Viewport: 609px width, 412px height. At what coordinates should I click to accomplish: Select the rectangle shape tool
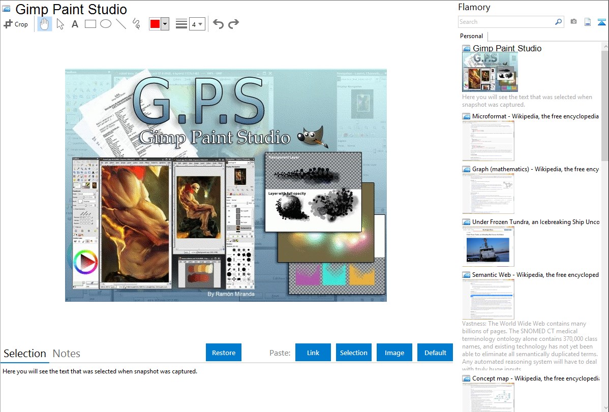pos(90,24)
